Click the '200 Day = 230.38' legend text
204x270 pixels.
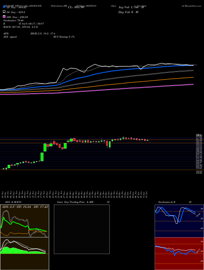17,17
